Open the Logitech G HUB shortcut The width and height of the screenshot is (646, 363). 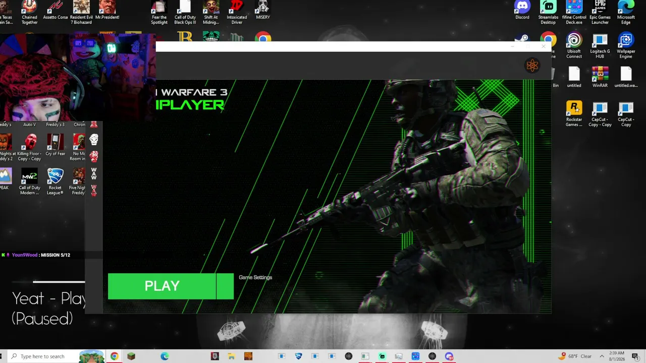pos(600,46)
